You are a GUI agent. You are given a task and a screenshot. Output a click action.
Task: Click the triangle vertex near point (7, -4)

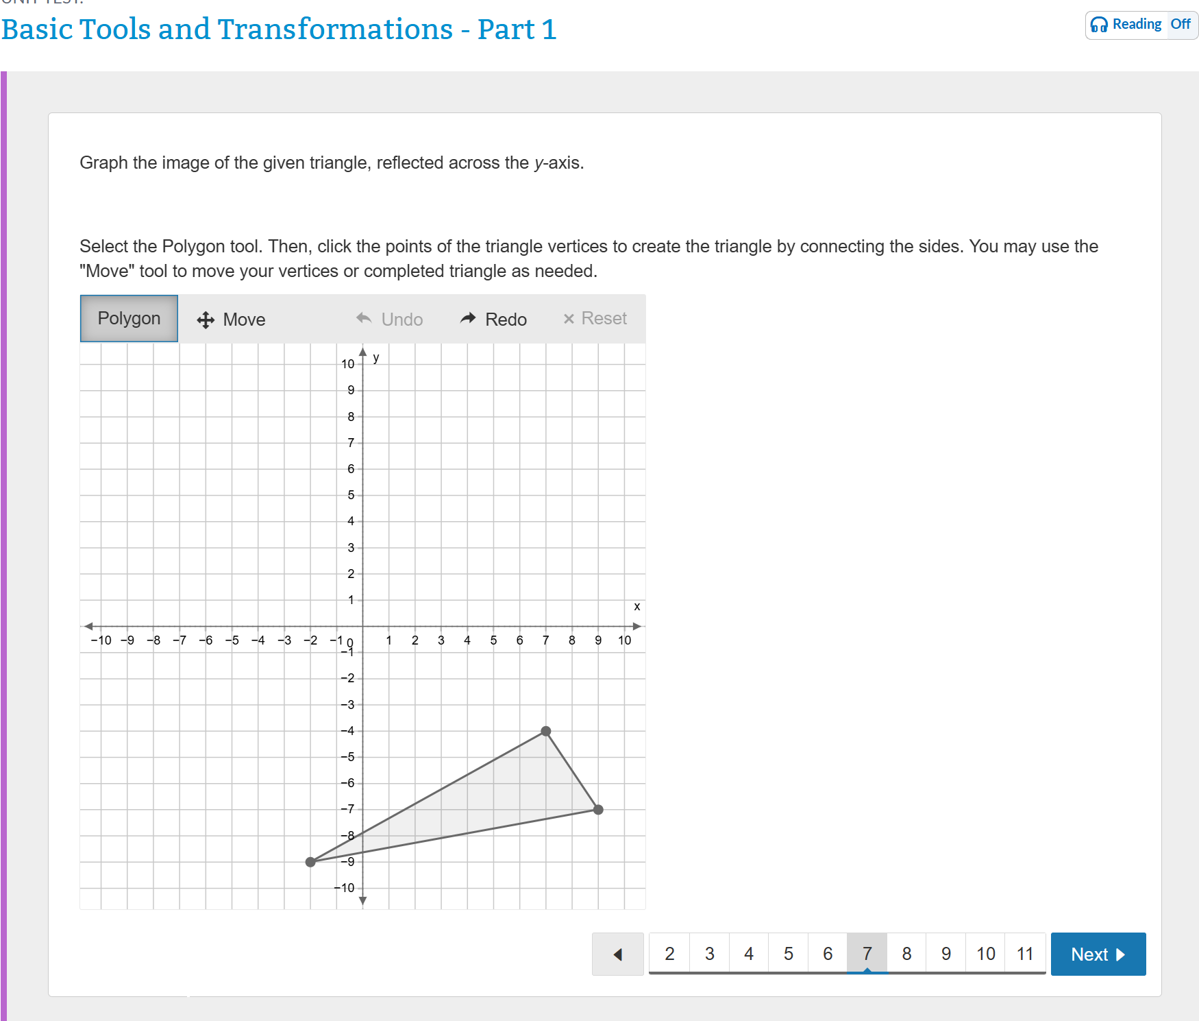coord(545,731)
